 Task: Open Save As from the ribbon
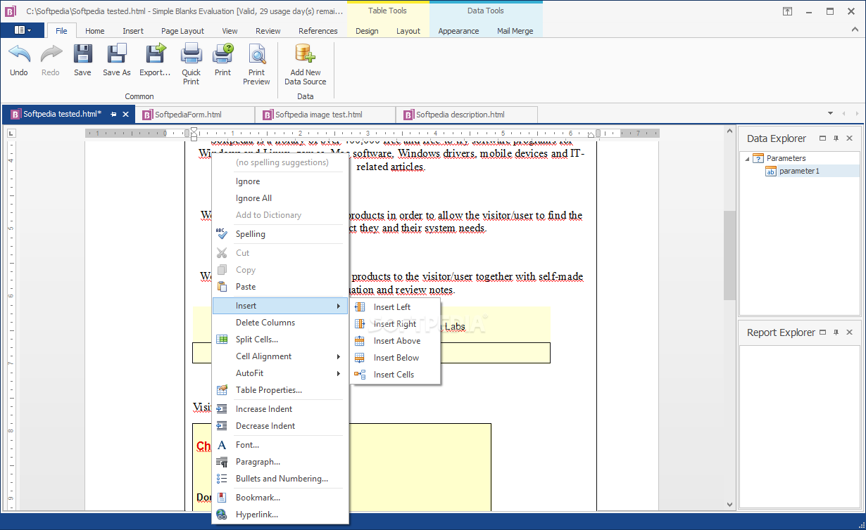click(117, 55)
